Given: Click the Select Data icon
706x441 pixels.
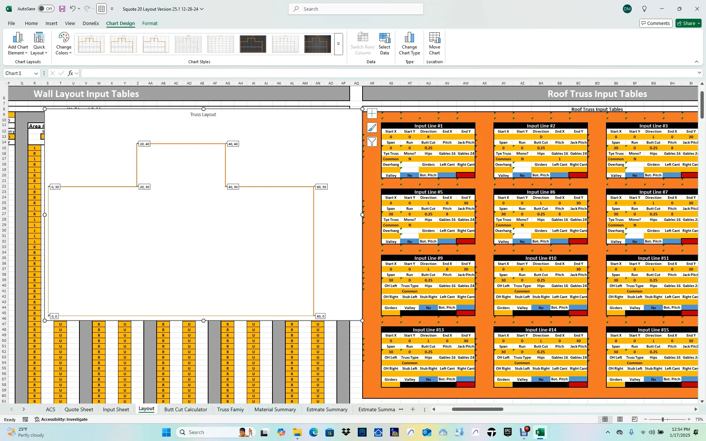Looking at the screenshot, I should click(384, 38).
